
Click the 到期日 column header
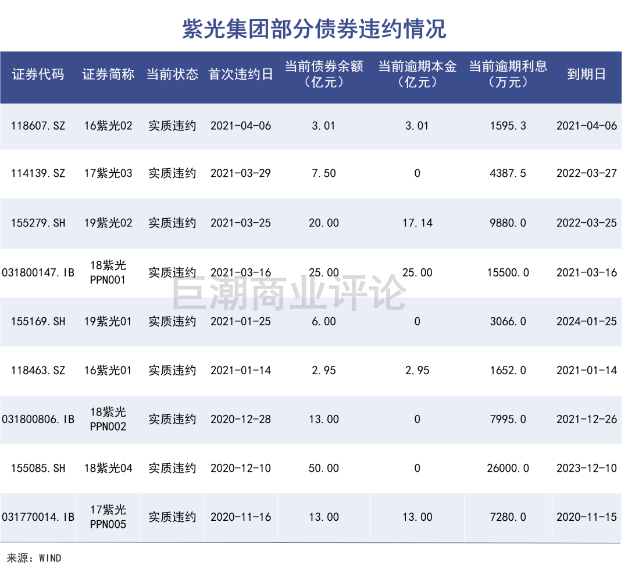(586, 74)
